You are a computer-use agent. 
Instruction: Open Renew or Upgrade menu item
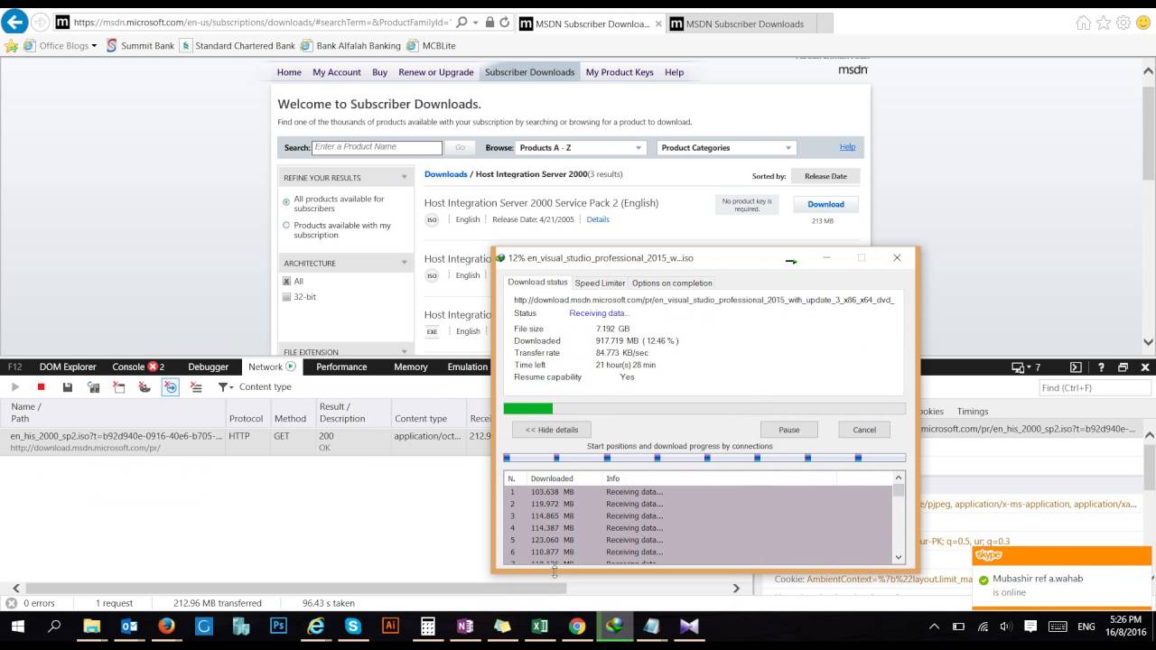click(x=436, y=72)
